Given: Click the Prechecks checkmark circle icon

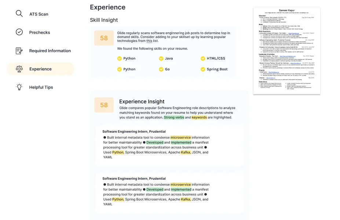Looking at the screenshot, I should 19,32.
